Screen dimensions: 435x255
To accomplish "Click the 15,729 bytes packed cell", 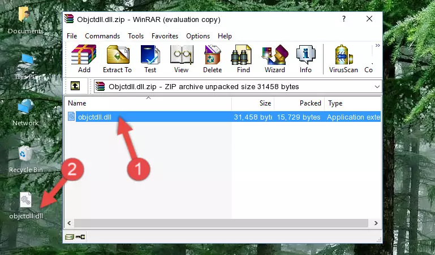I will point(299,117).
